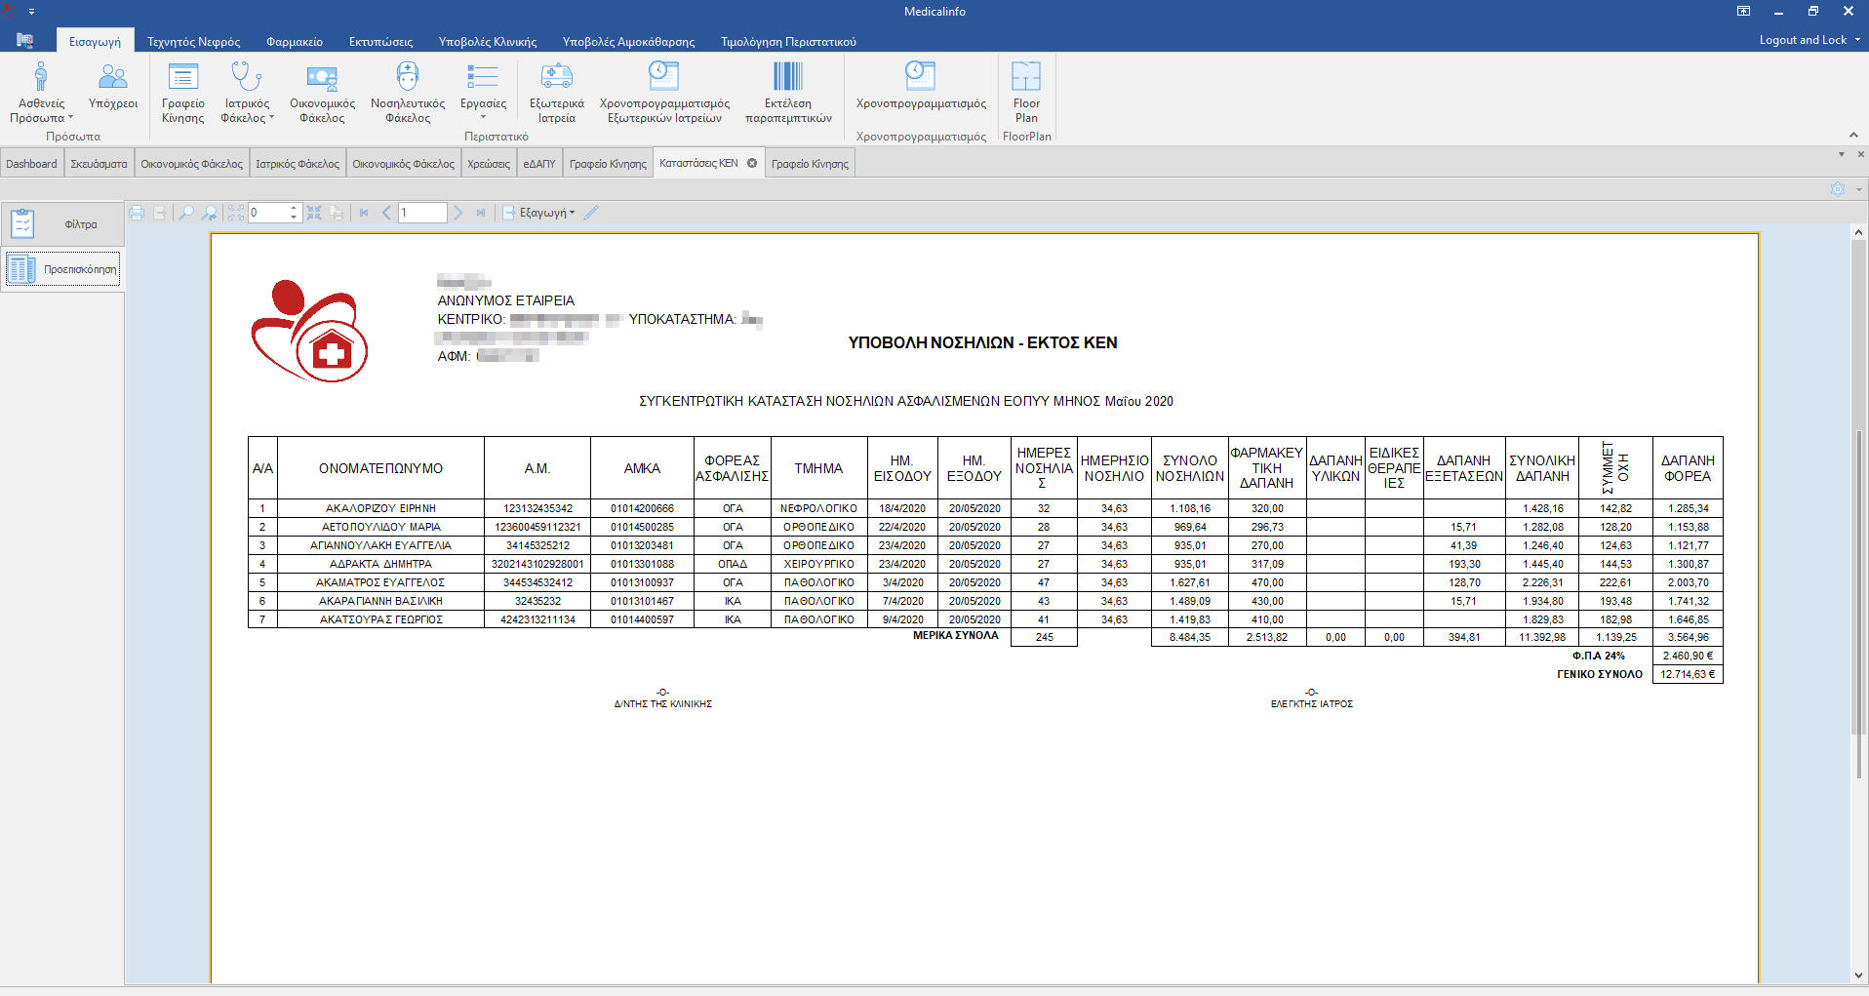Open Γραφείο Κίνησης from the ribbon
Image resolution: width=1869 pixels, height=996 pixels.
coord(182,93)
